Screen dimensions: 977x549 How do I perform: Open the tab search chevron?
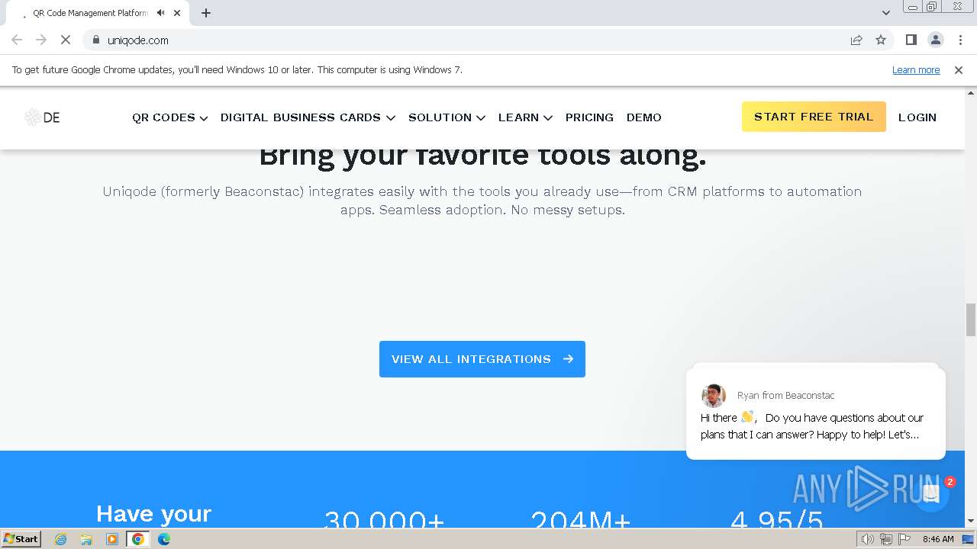click(885, 13)
